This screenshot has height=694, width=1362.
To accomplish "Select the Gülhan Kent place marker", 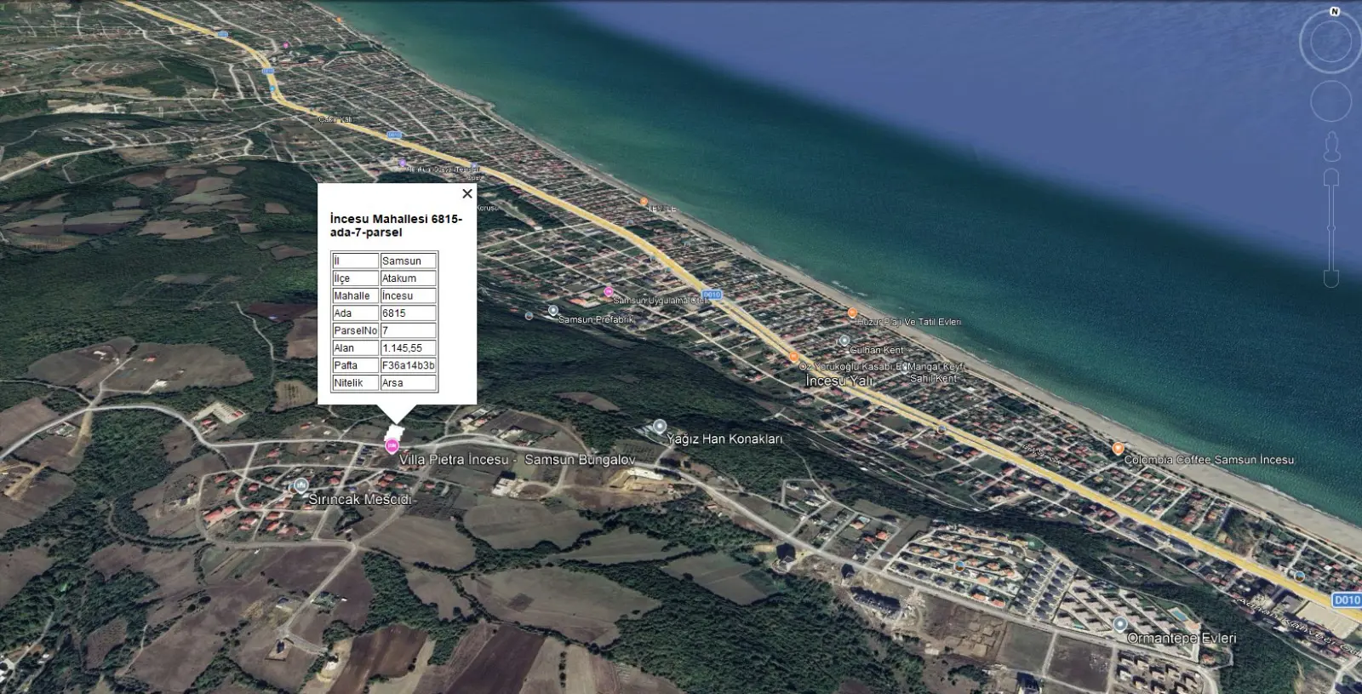I will click(x=844, y=341).
